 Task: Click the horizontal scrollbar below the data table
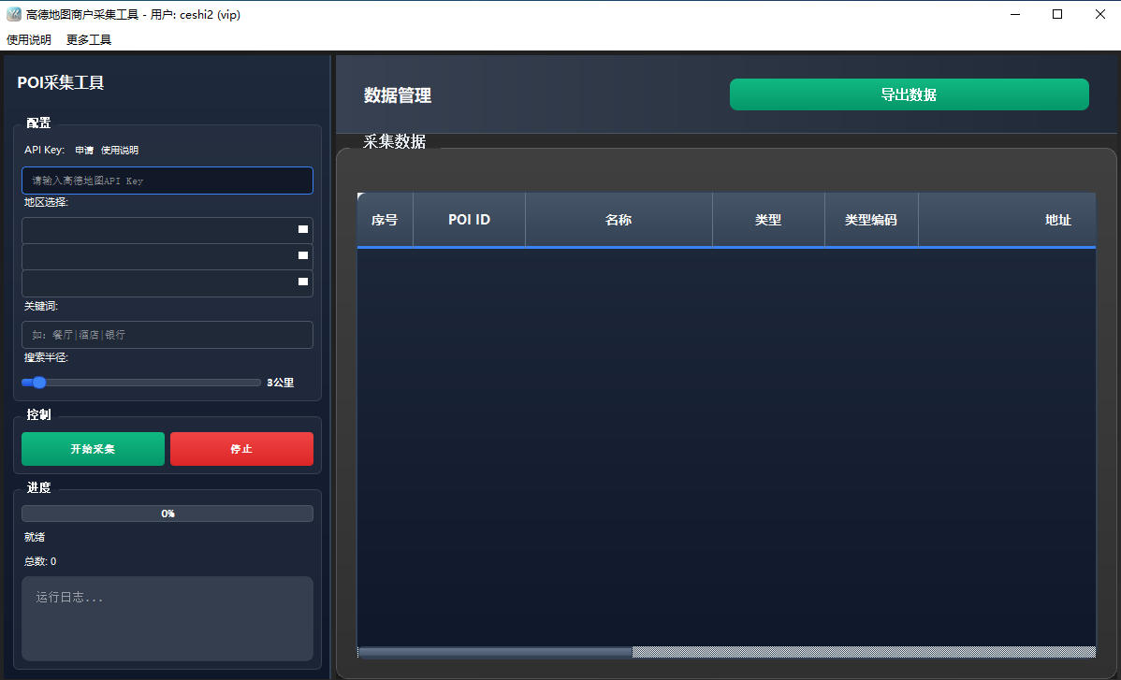pos(496,651)
